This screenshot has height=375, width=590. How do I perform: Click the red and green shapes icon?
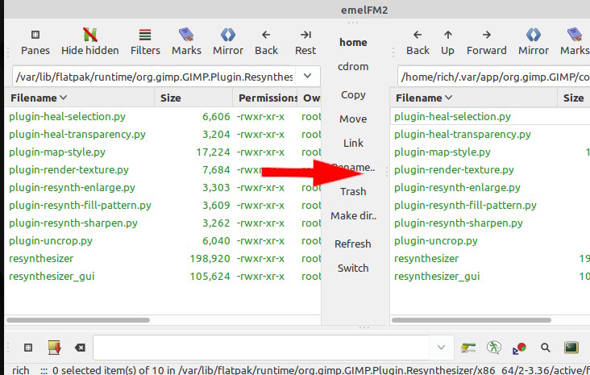pos(519,348)
